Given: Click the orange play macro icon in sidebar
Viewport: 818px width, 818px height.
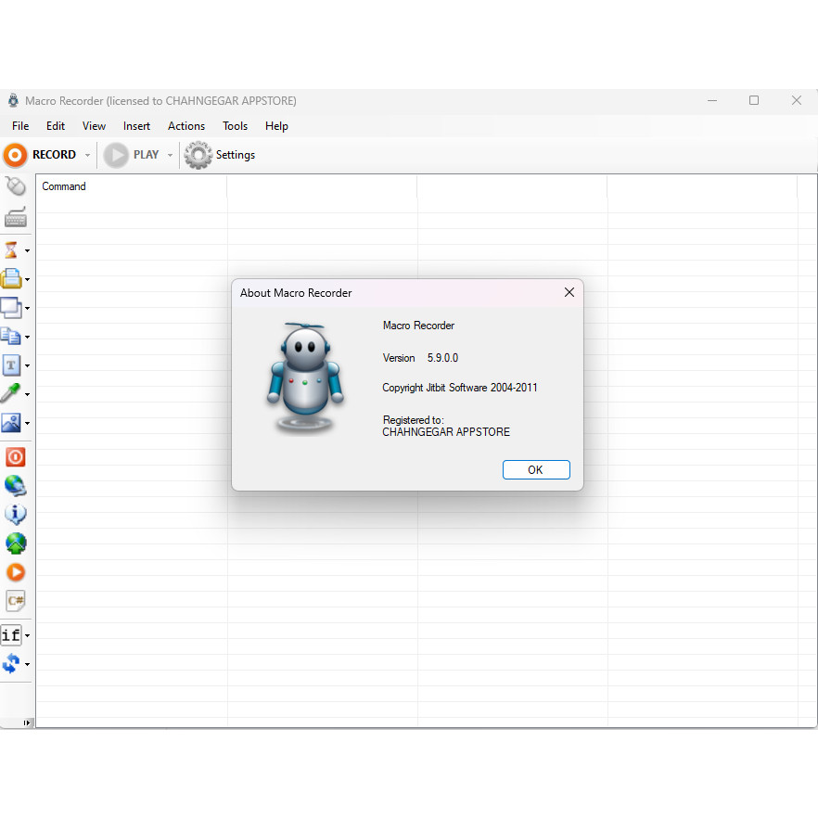Looking at the screenshot, I should click(15, 572).
